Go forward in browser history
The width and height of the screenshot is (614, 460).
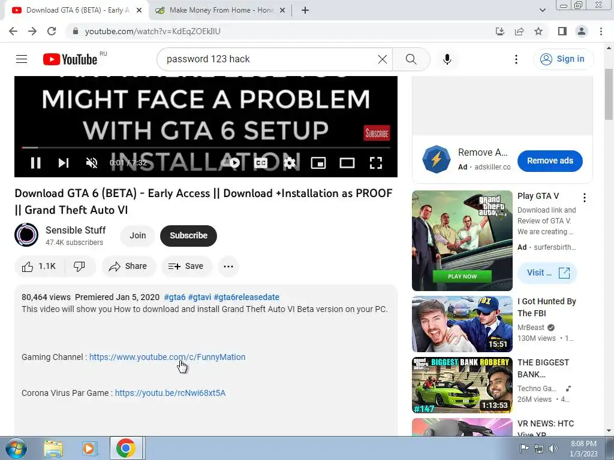(32, 31)
